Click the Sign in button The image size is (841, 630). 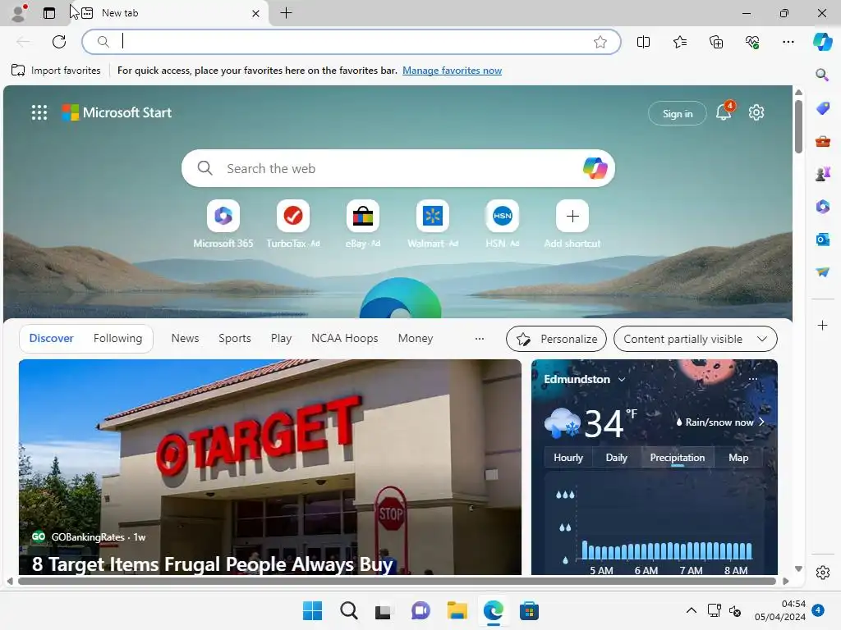point(678,113)
